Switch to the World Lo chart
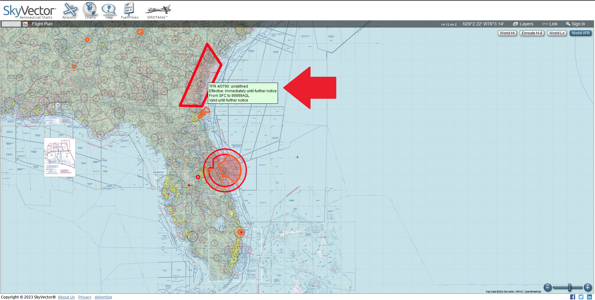Viewport: 595px width, 300px height. point(557,33)
